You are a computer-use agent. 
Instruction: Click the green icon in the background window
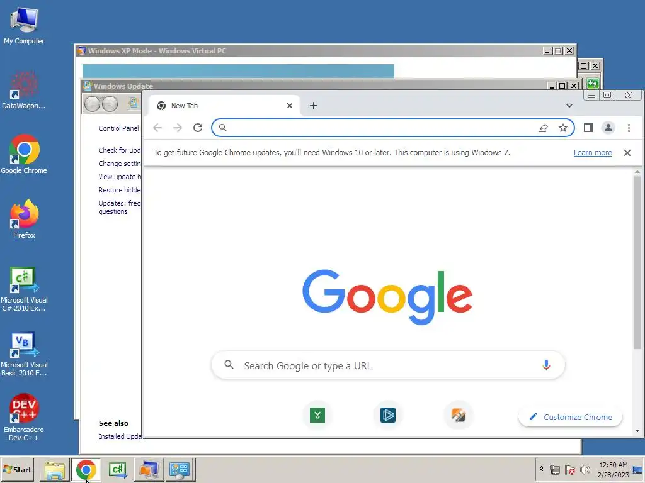point(593,84)
